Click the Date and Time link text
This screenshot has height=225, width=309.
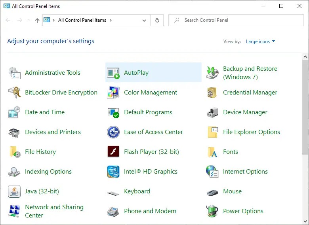point(45,112)
